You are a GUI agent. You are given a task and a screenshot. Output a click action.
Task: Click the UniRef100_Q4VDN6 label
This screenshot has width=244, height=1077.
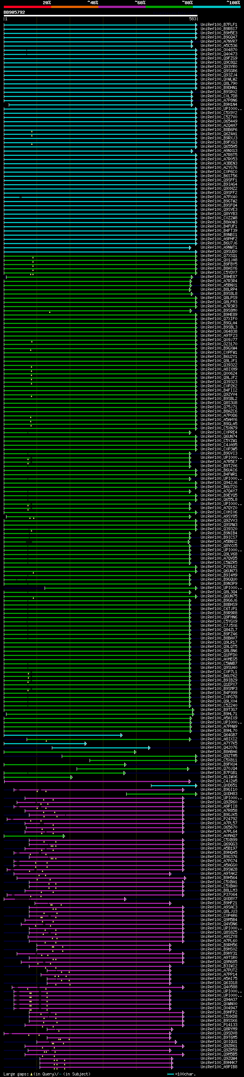coord(218,924)
